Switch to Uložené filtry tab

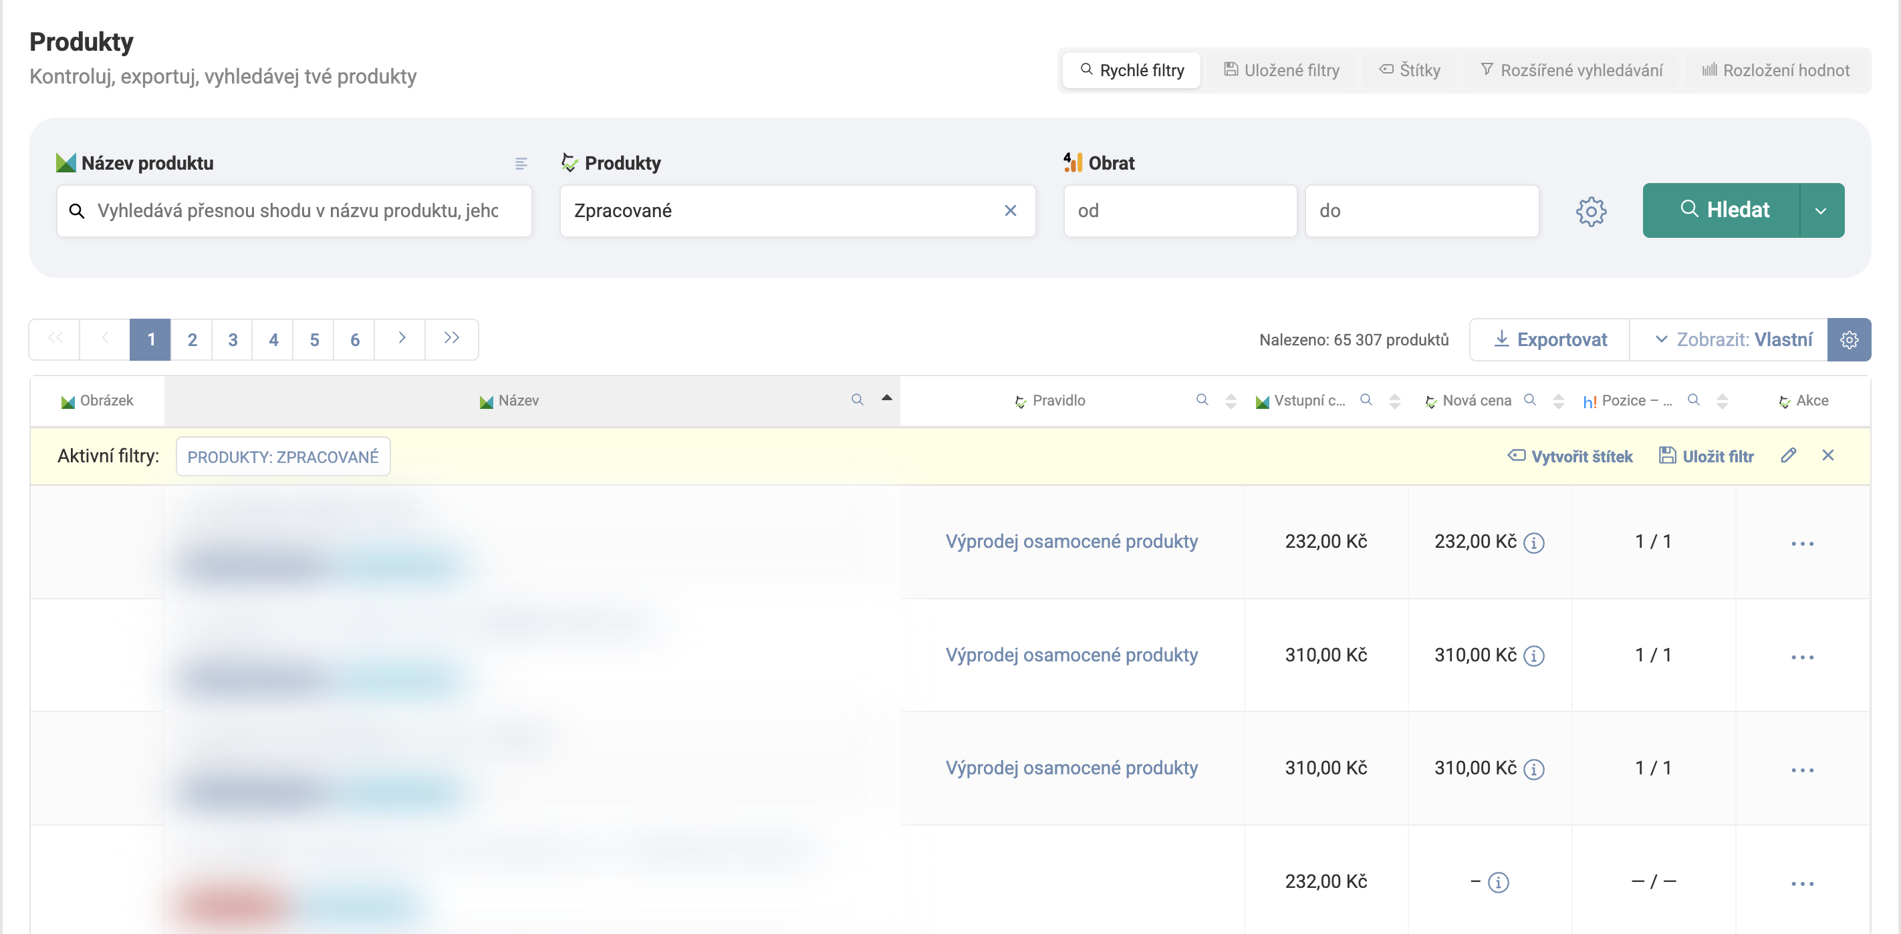pyautogui.click(x=1281, y=70)
